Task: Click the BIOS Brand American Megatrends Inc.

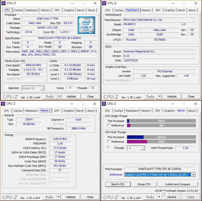Action: pos(160,51)
